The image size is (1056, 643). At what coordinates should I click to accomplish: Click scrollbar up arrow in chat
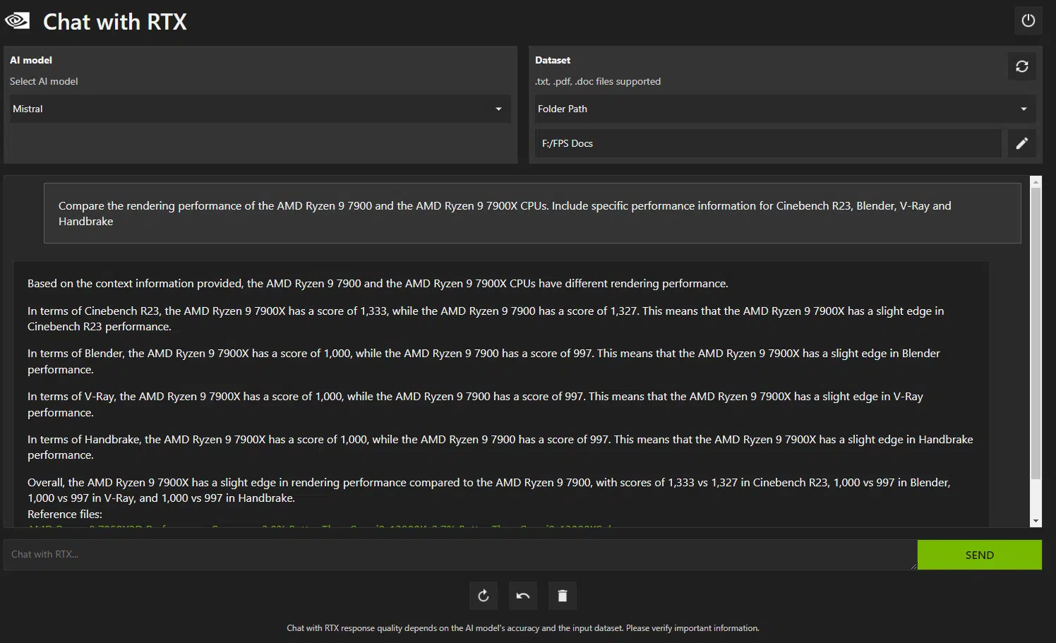coord(1036,182)
